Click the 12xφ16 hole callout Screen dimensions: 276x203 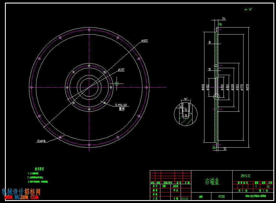click(41, 141)
